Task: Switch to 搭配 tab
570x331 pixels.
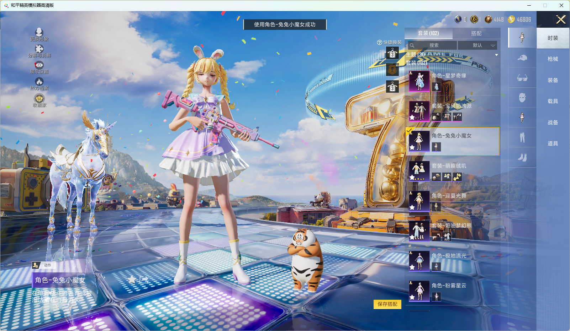Action: coord(476,33)
